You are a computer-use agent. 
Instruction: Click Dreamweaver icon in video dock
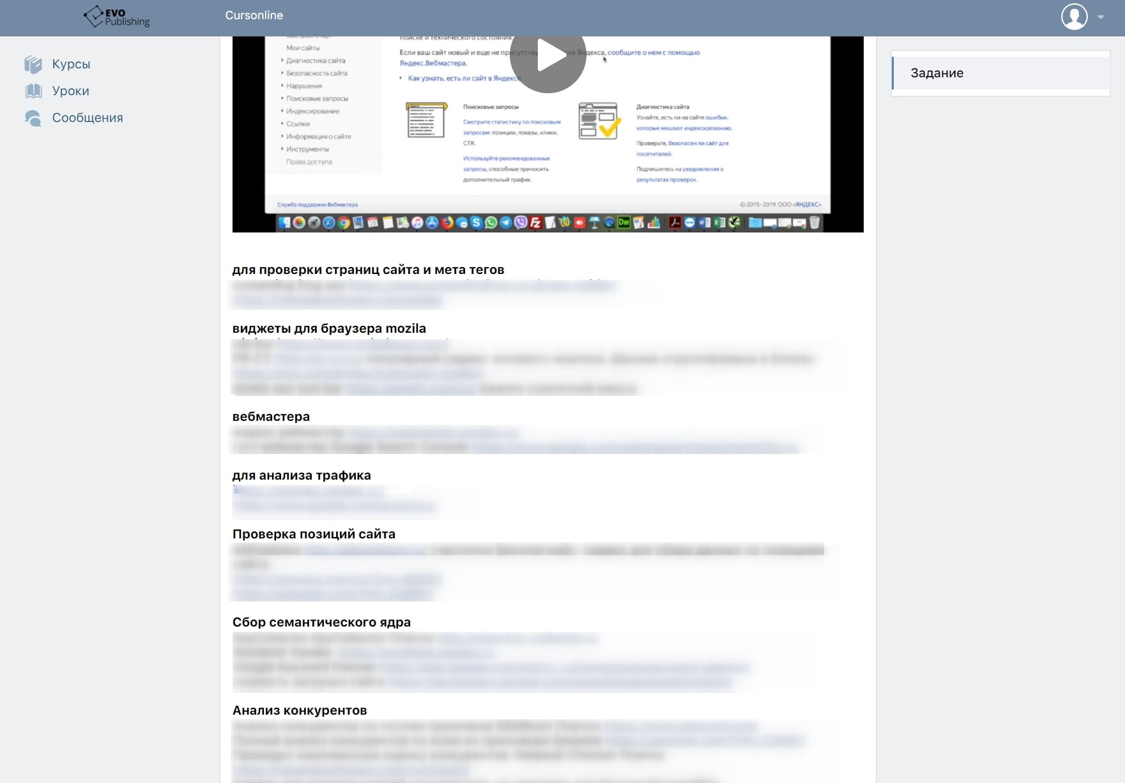[624, 222]
